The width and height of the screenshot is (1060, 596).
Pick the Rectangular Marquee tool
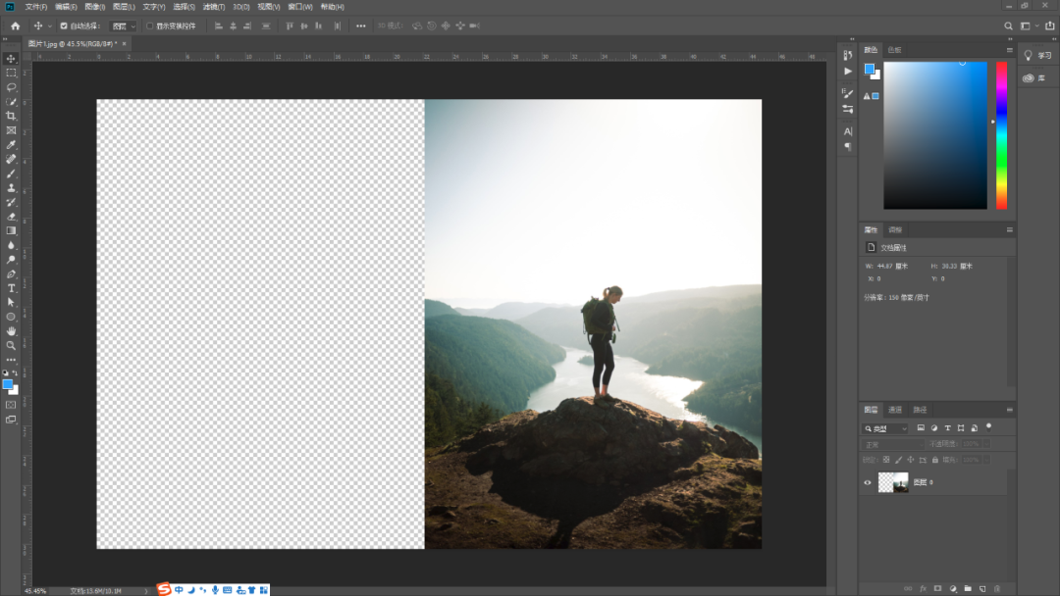tap(11, 73)
